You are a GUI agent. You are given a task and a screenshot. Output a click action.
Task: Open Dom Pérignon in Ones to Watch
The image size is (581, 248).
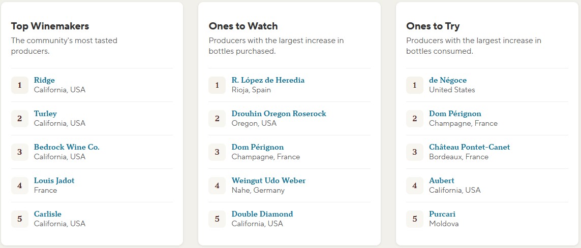pyautogui.click(x=258, y=147)
